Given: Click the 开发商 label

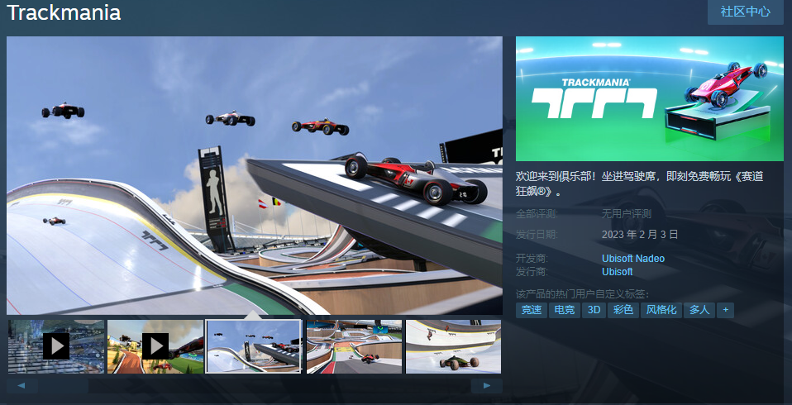Looking at the screenshot, I should tap(532, 259).
